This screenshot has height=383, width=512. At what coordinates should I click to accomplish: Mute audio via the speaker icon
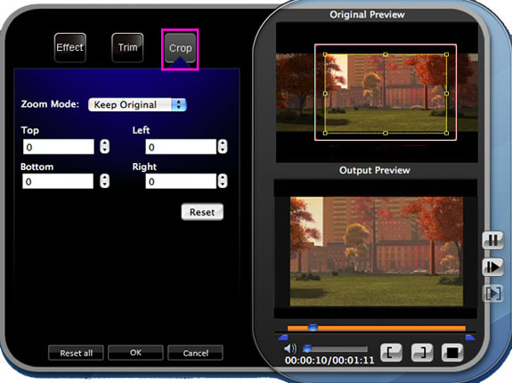(290, 349)
